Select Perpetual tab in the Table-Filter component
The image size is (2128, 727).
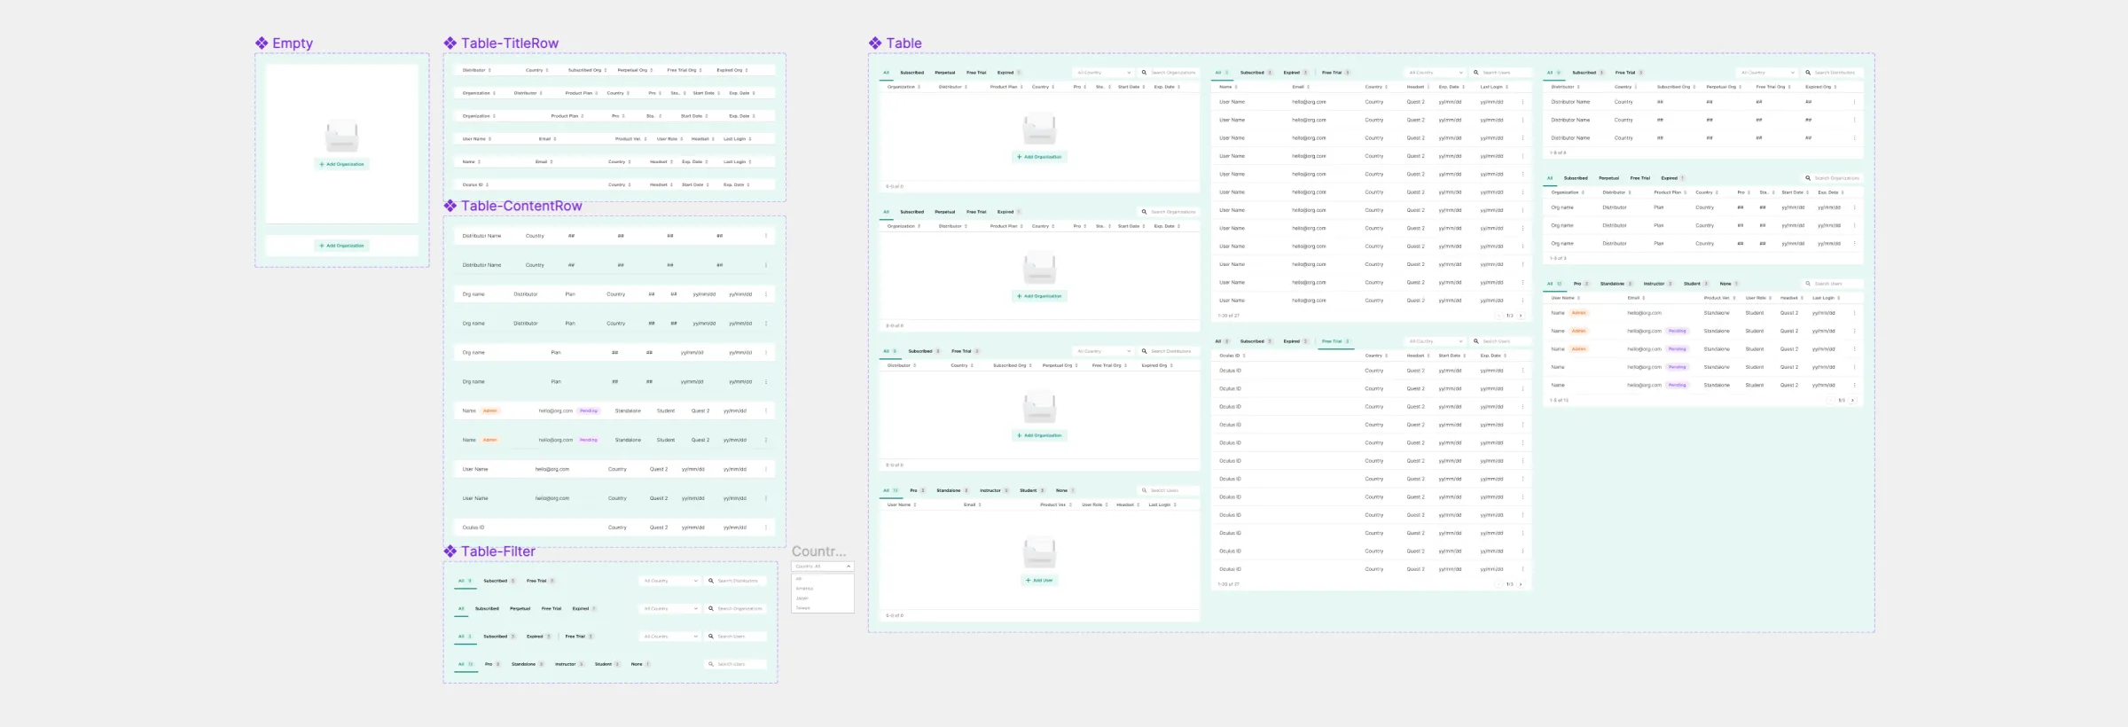tap(520, 608)
